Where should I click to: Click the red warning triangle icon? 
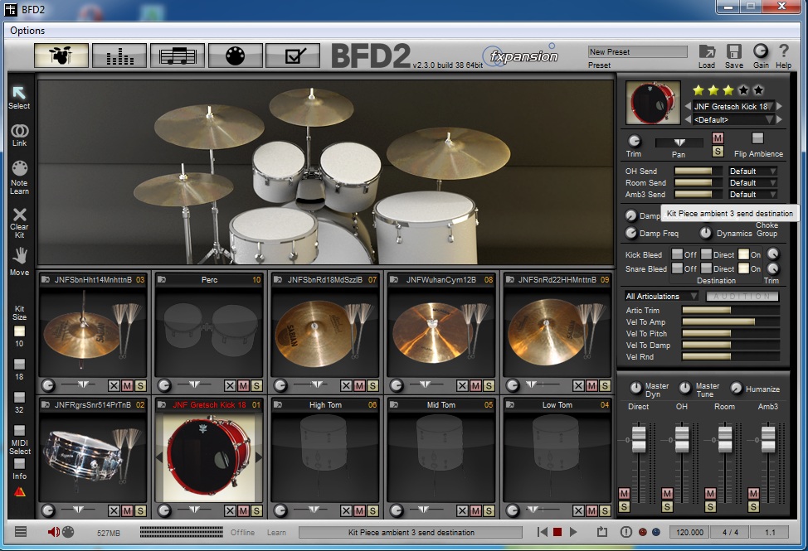point(20,492)
